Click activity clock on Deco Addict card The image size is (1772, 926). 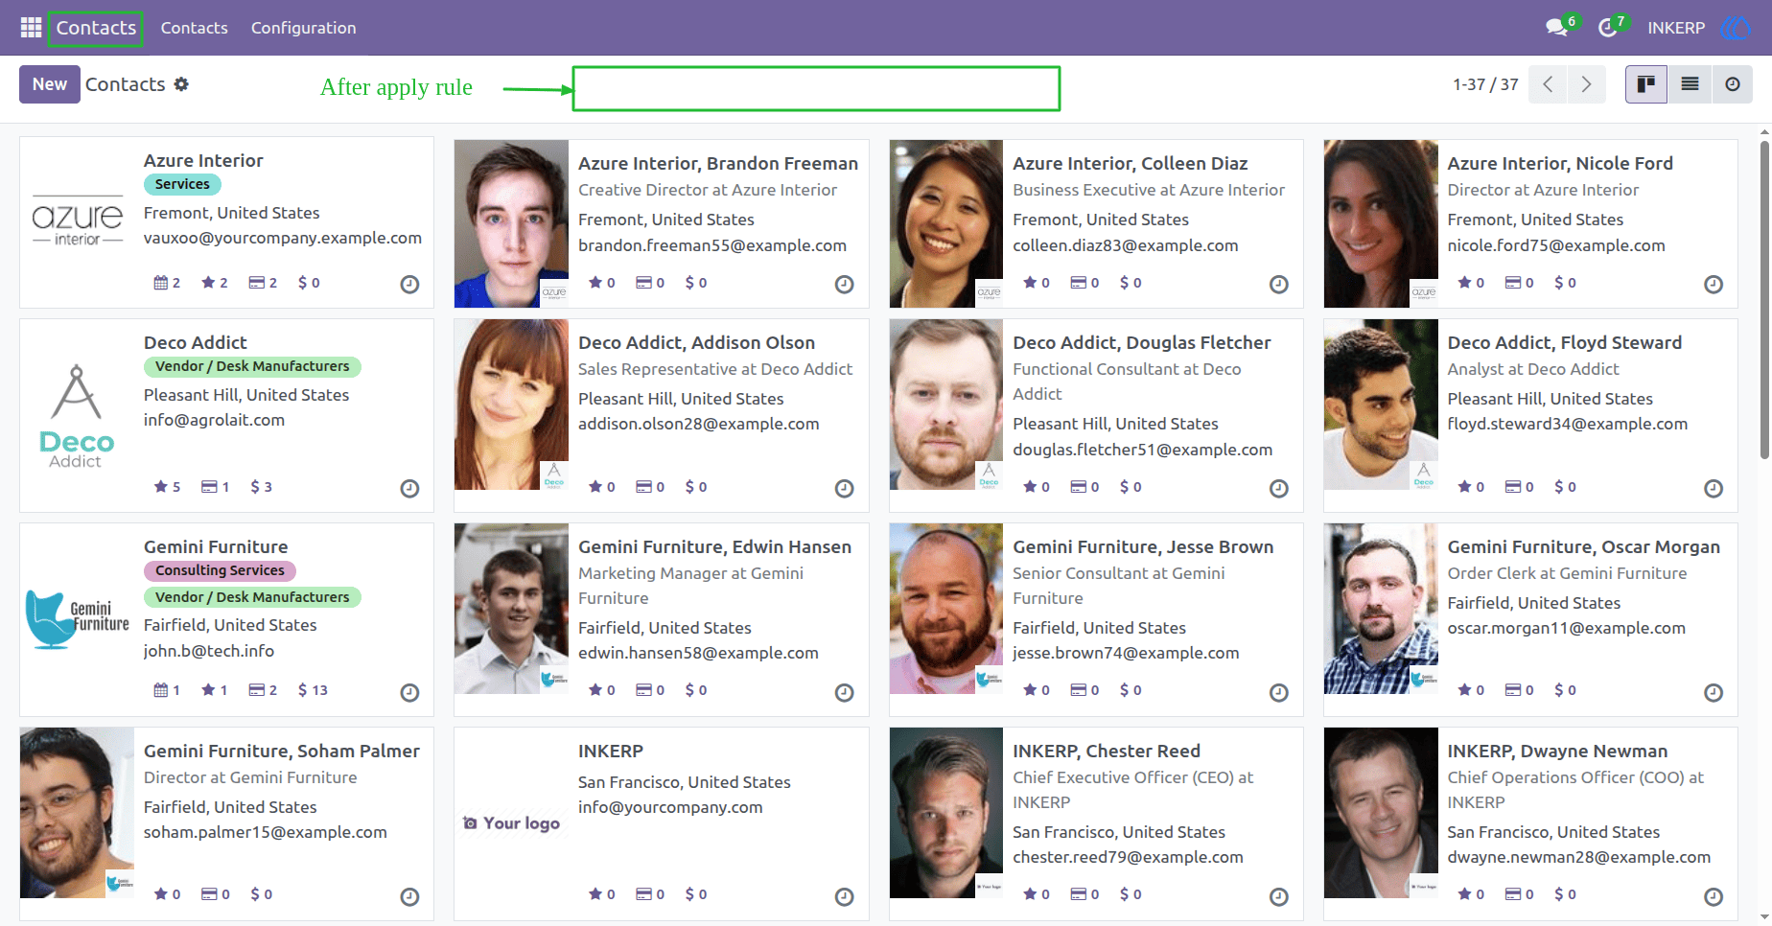click(x=409, y=488)
